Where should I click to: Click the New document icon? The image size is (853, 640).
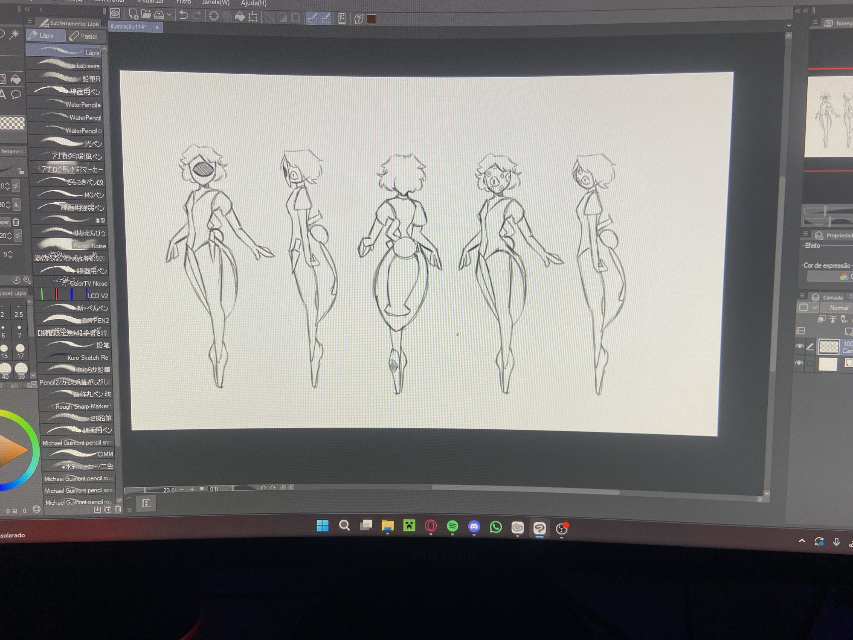(133, 15)
